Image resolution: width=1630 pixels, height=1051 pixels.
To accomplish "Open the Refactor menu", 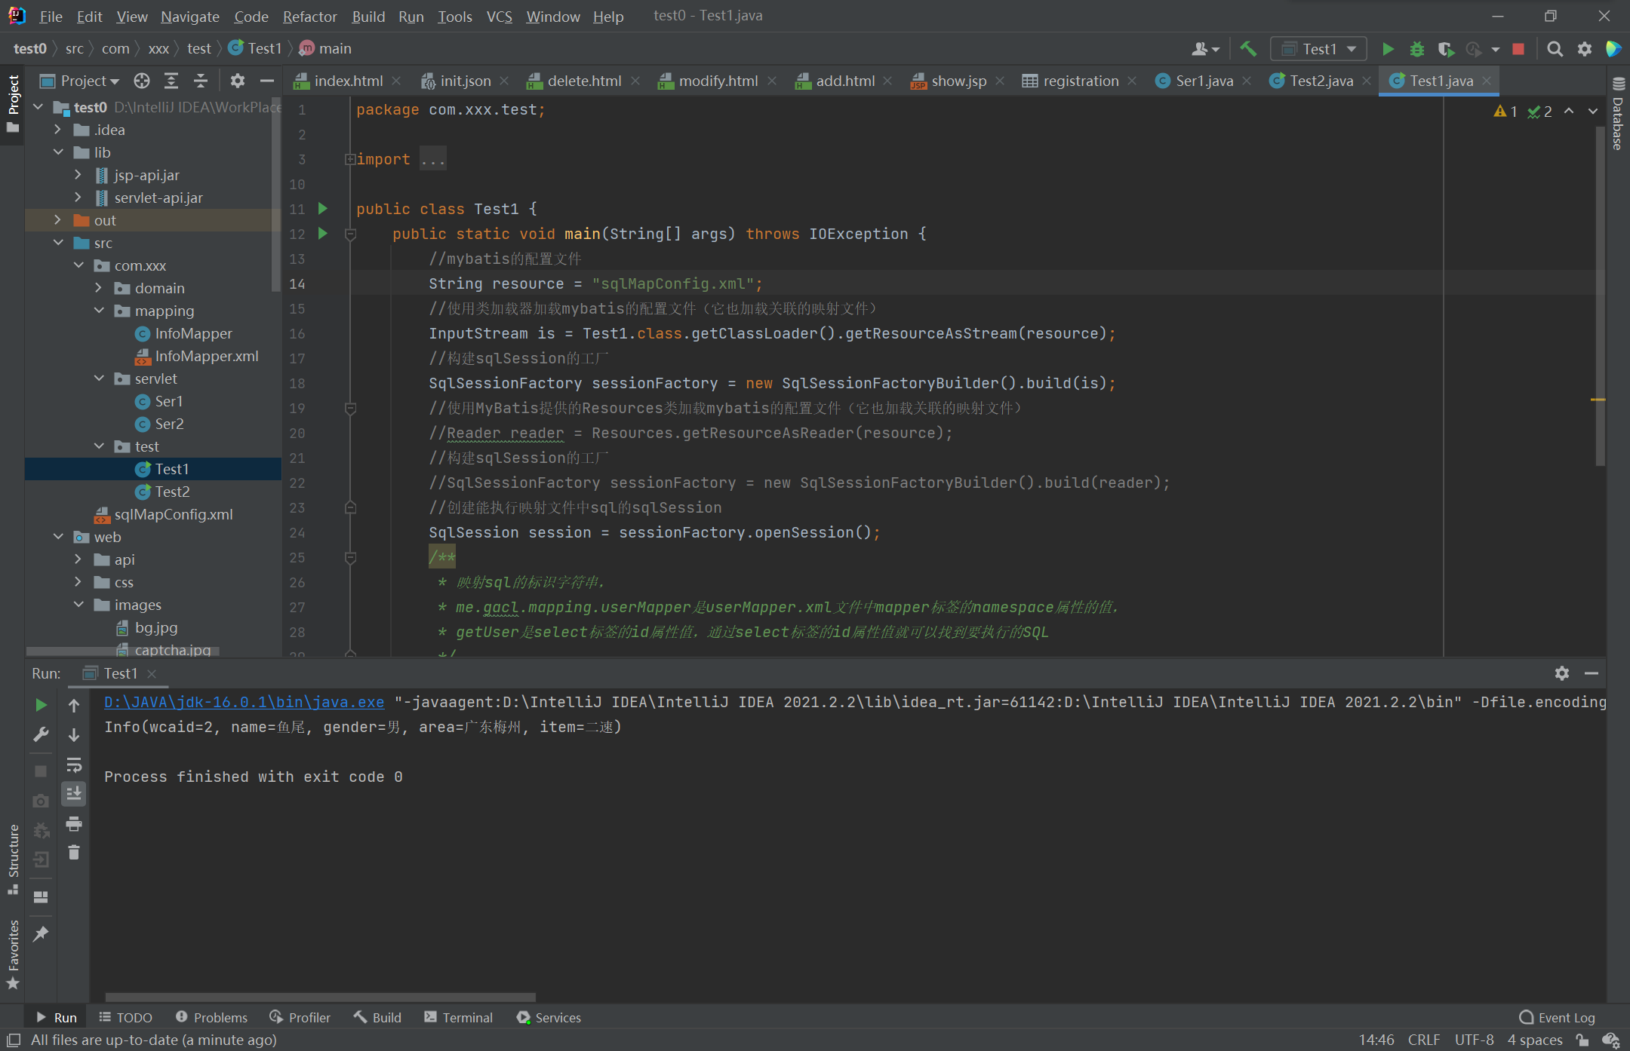I will click(x=309, y=16).
